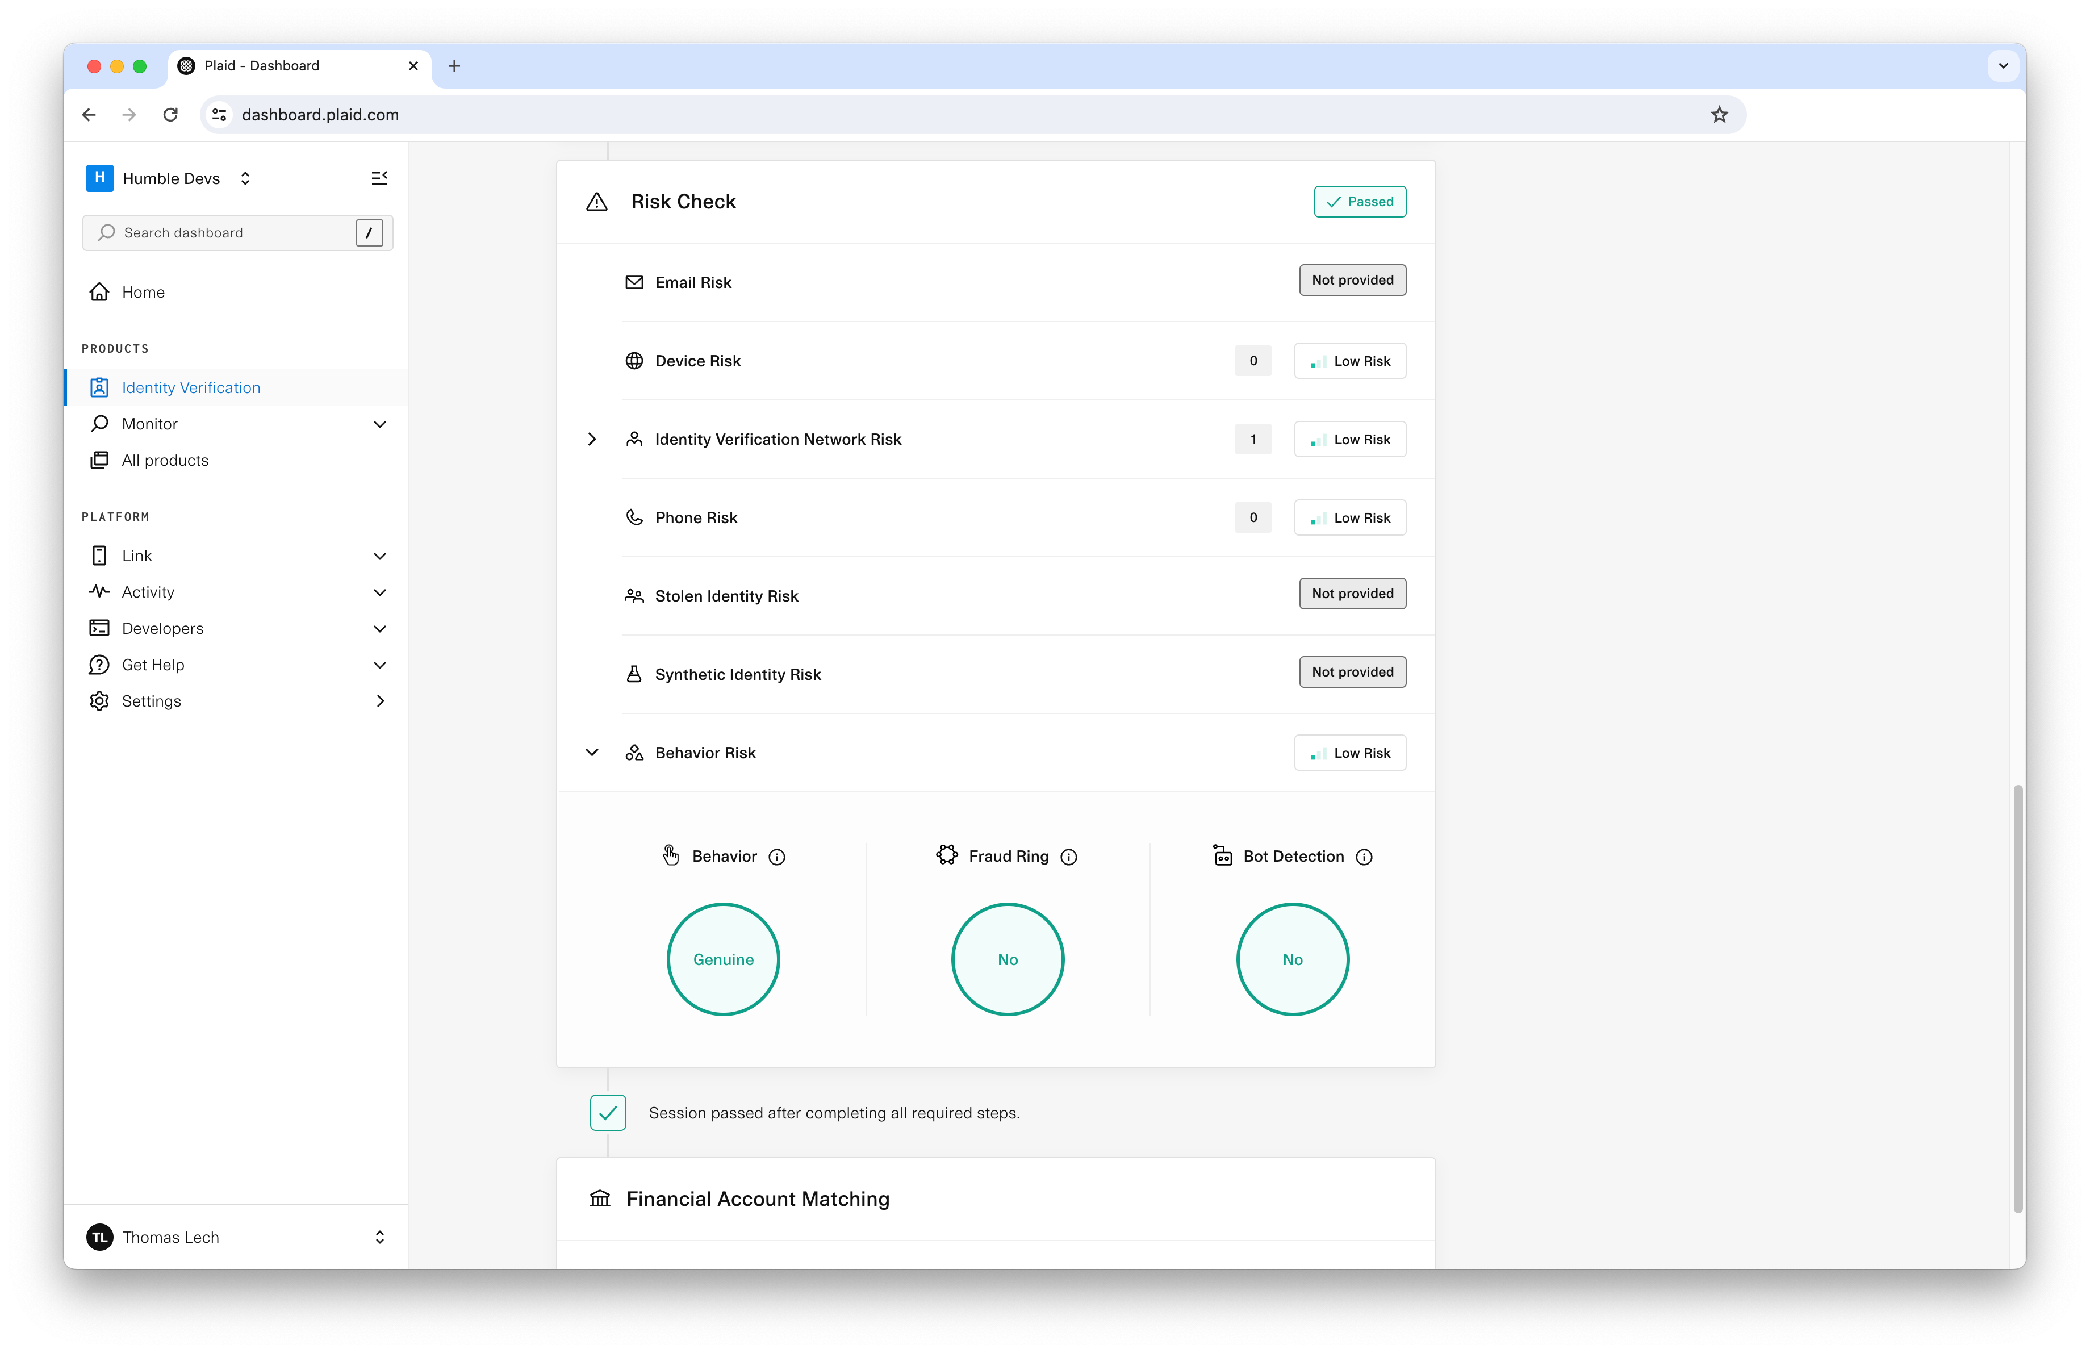Click the Email Risk envelope icon
Image resolution: width=2090 pixels, height=1353 pixels.
634,282
